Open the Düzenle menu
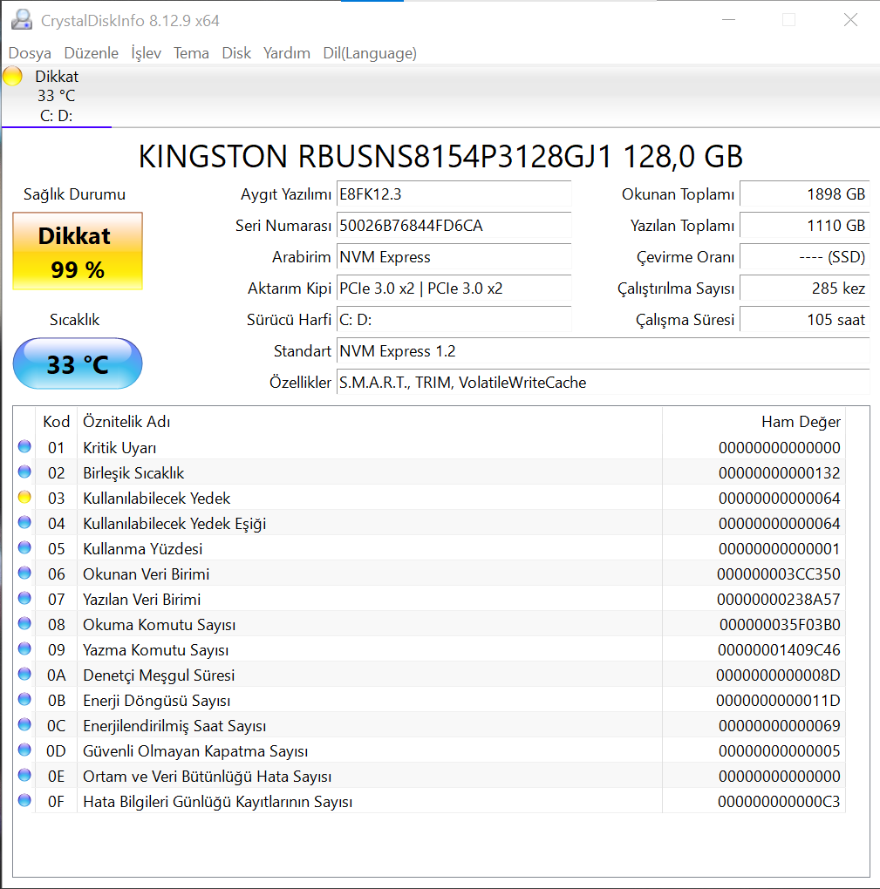Image resolution: width=880 pixels, height=889 pixels. [92, 53]
